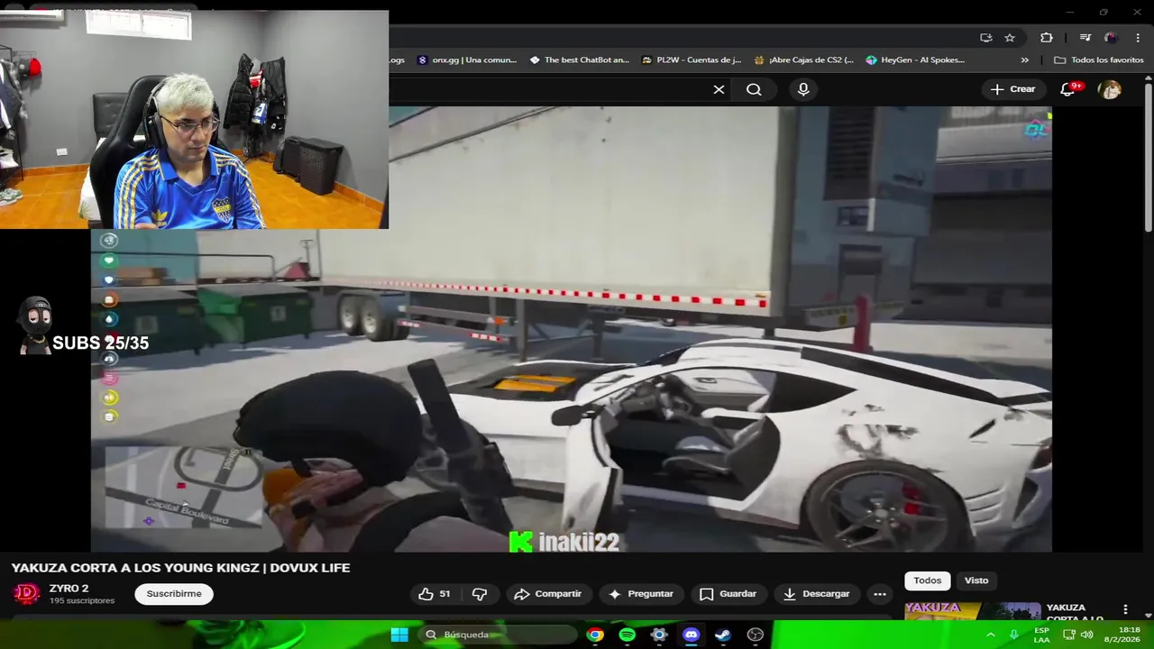The height and width of the screenshot is (649, 1154).
Task: Open the YouTube account avatar menu
Action: [1110, 89]
